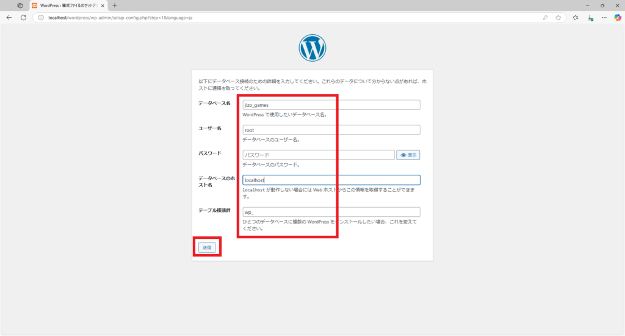
Task: Click the データベースのホスト名 field with localhost
Action: [331, 180]
